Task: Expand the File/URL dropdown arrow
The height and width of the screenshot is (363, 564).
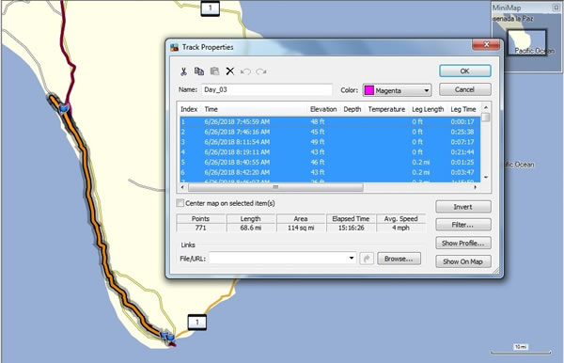Action: pos(351,258)
